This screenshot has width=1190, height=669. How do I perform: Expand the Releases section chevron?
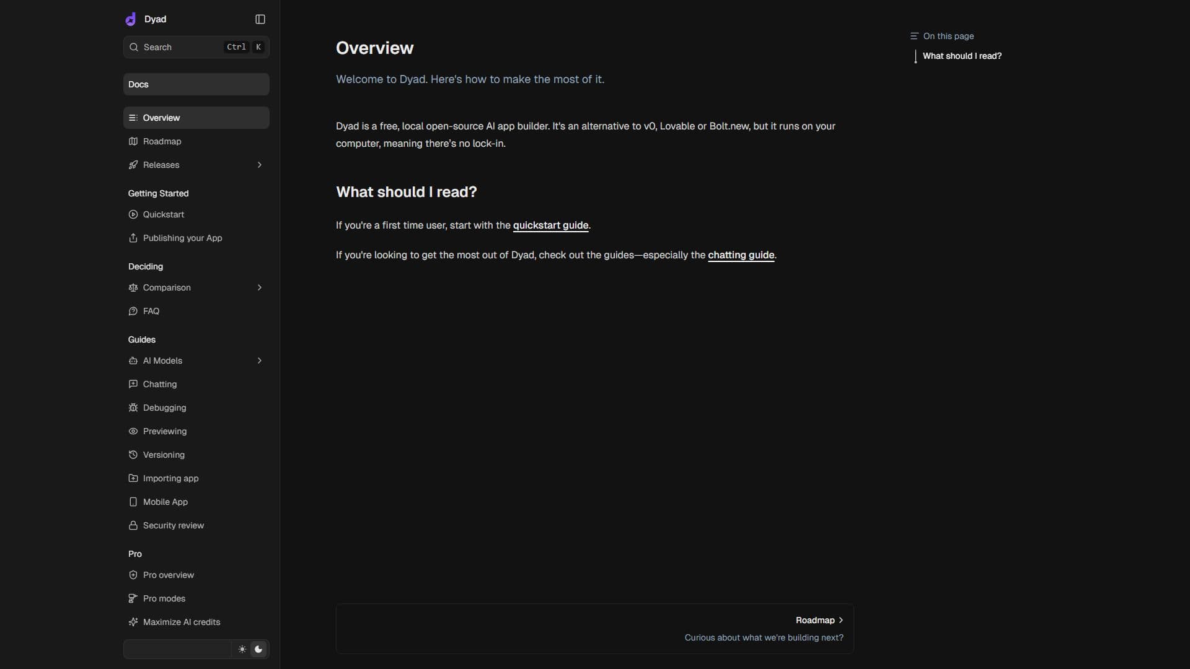coord(260,165)
